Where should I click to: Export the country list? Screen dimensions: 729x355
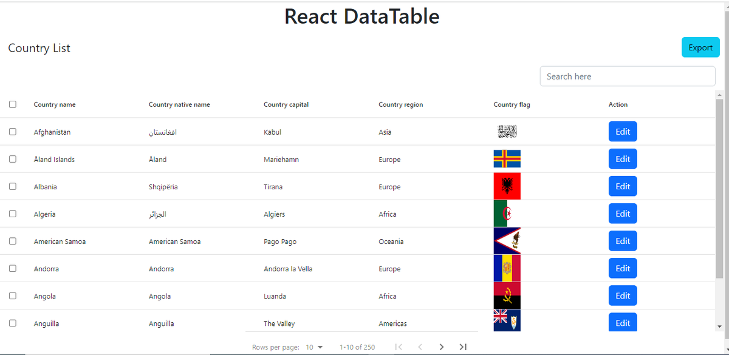(700, 47)
